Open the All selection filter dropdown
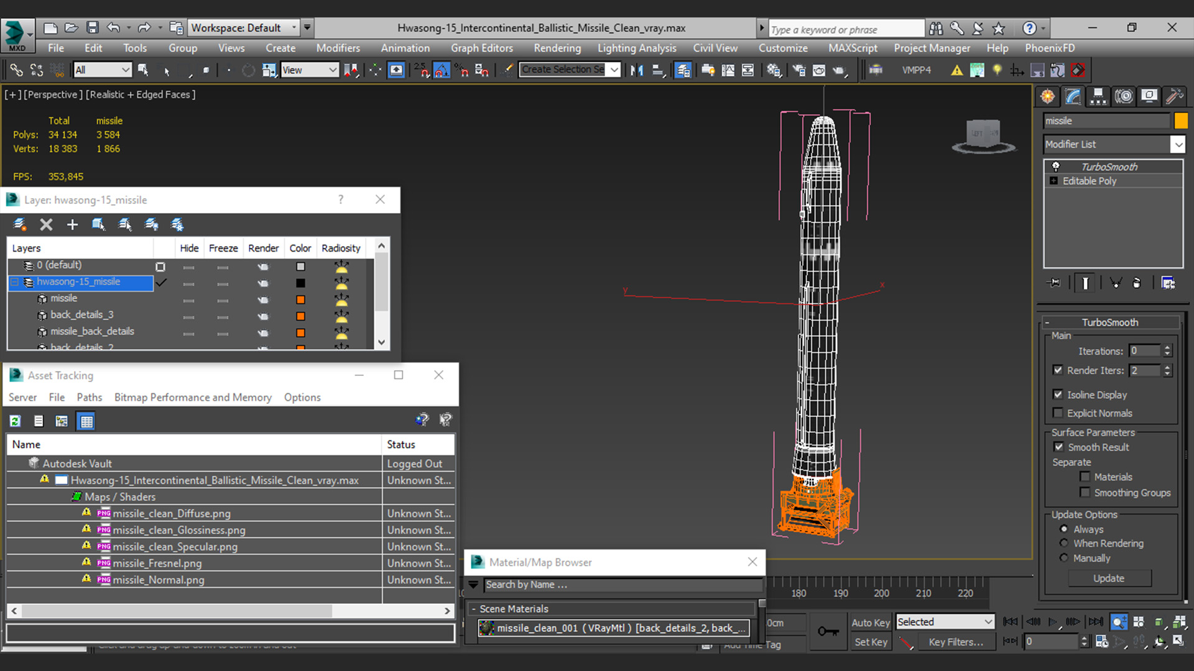Screen dimensions: 1194x671 pyautogui.click(x=102, y=70)
